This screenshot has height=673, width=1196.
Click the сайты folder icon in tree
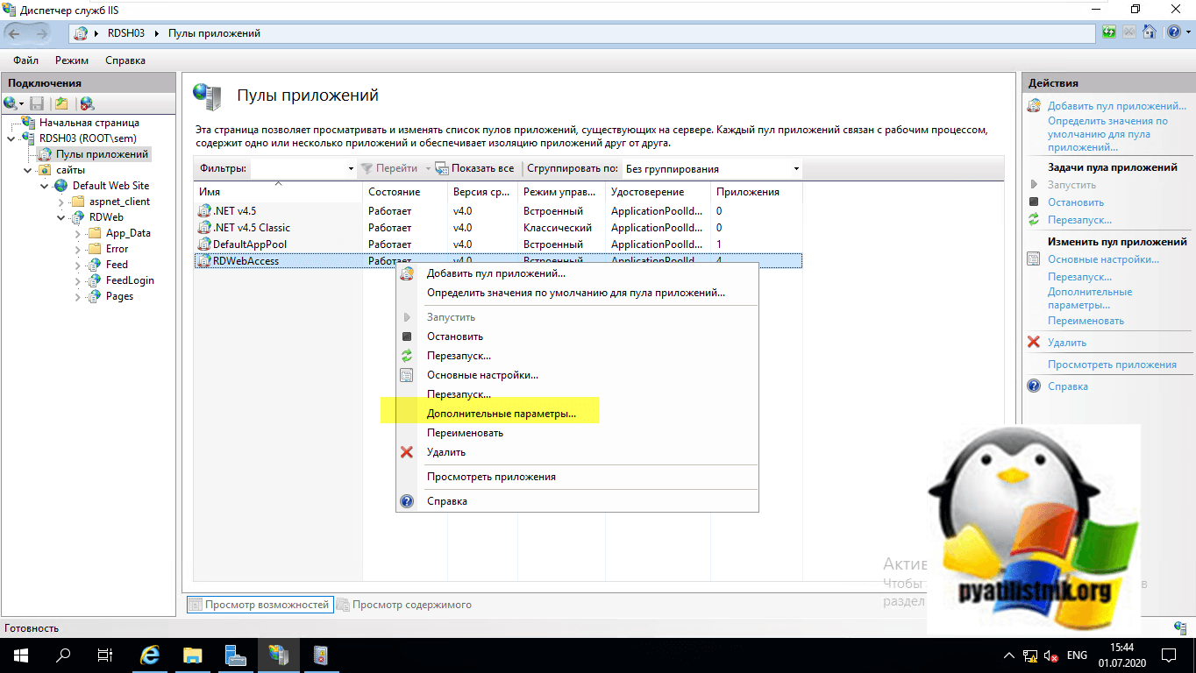(45, 170)
